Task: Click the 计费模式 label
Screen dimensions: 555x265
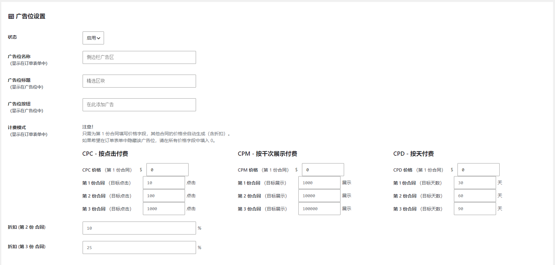Action: point(17,127)
